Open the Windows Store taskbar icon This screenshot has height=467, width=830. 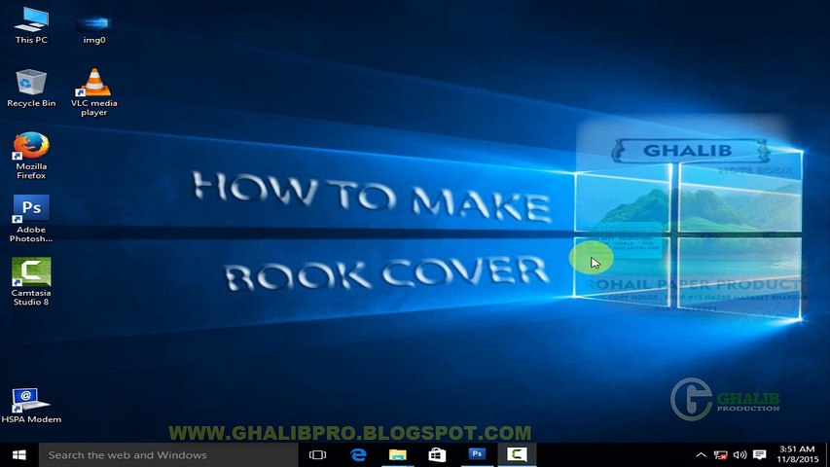pos(437,454)
